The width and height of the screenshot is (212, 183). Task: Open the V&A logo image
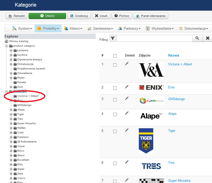(x=151, y=70)
